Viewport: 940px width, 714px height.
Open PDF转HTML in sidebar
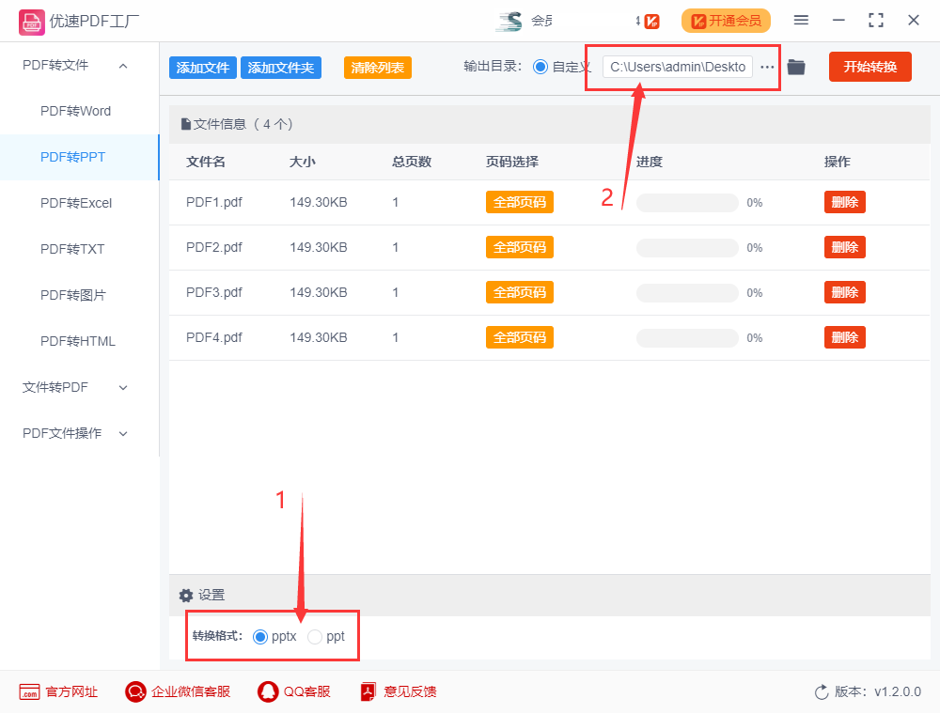pos(78,341)
